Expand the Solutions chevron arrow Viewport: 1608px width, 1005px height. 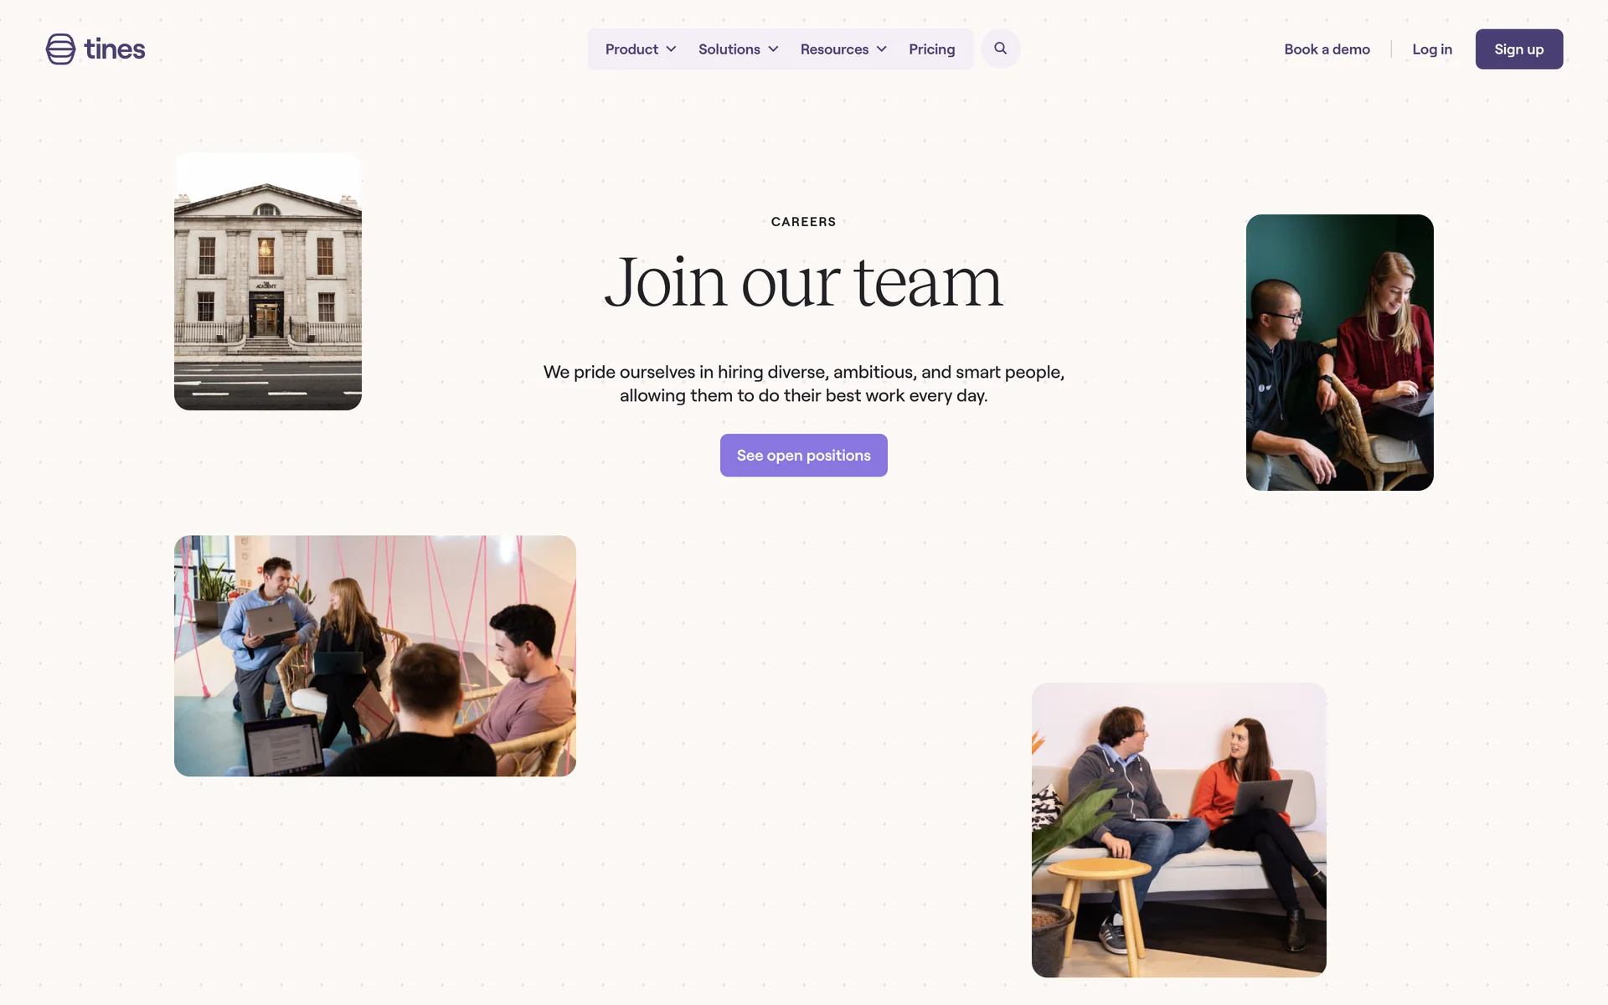pyautogui.click(x=773, y=49)
